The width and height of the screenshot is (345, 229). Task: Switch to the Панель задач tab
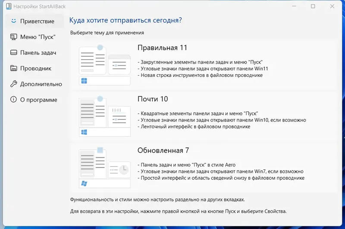pyautogui.click(x=34, y=52)
